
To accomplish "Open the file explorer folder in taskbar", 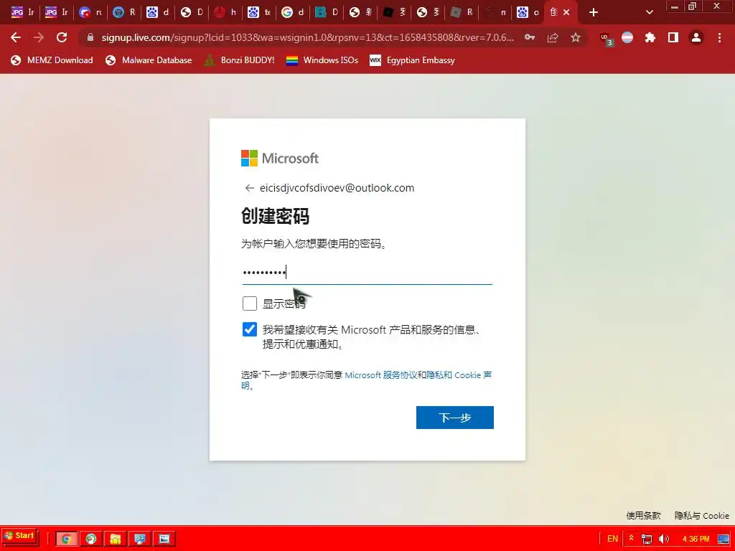I will (116, 539).
